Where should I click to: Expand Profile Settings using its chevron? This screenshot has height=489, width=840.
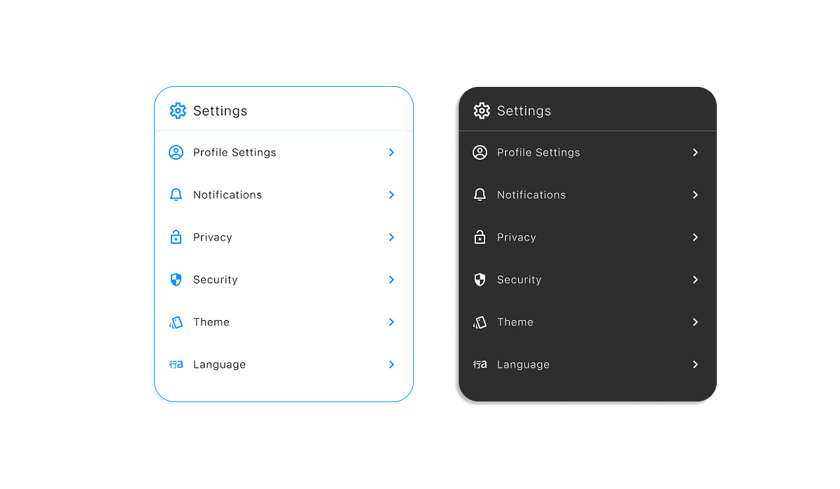pyautogui.click(x=391, y=152)
